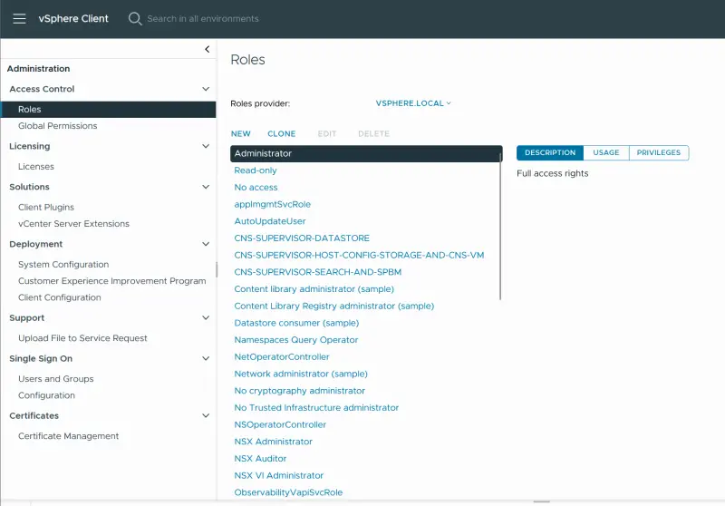Image resolution: width=725 pixels, height=506 pixels.
Task: Select No cryptography administrator role
Action: pyautogui.click(x=299, y=391)
